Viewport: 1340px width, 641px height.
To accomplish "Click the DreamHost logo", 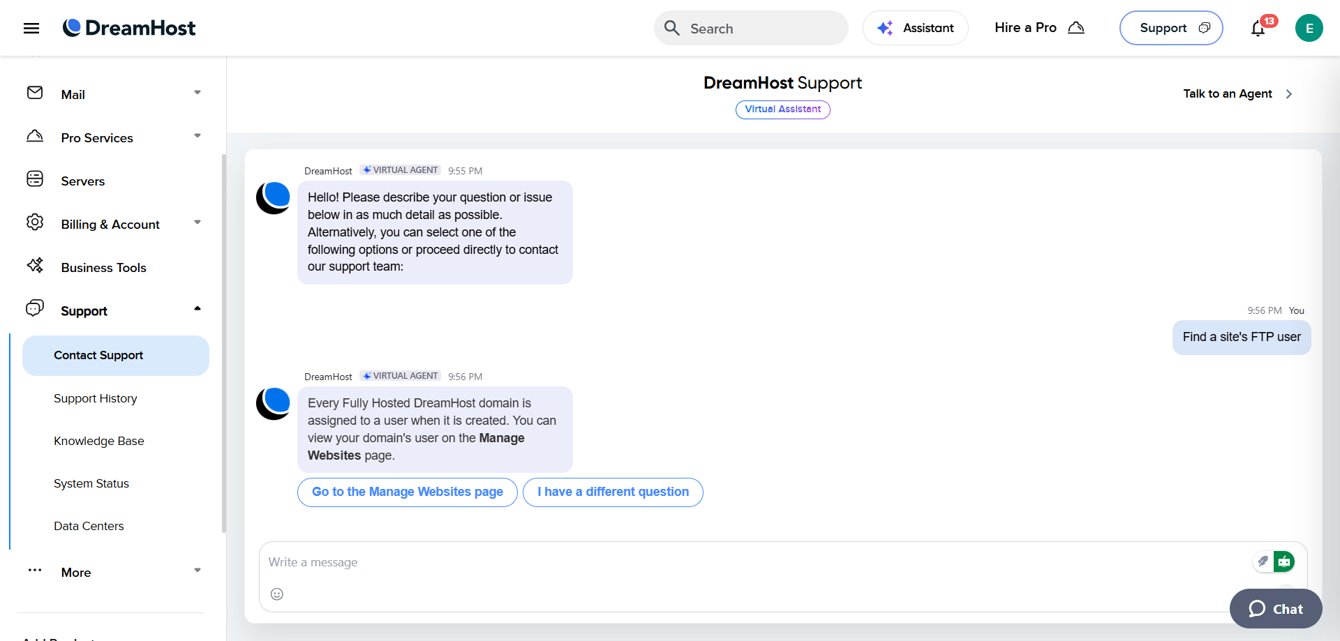I will [x=129, y=28].
